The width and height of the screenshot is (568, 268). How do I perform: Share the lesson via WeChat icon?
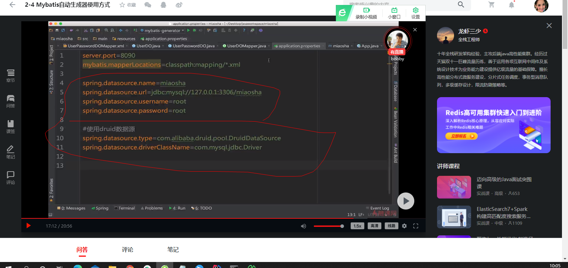[x=148, y=5]
